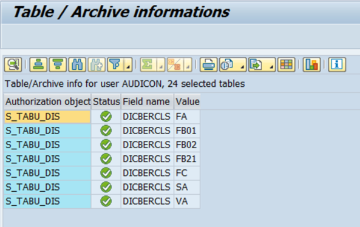Viewport: 360px width, 227px height.
Task: Select the value SA cell
Action: pos(187,187)
